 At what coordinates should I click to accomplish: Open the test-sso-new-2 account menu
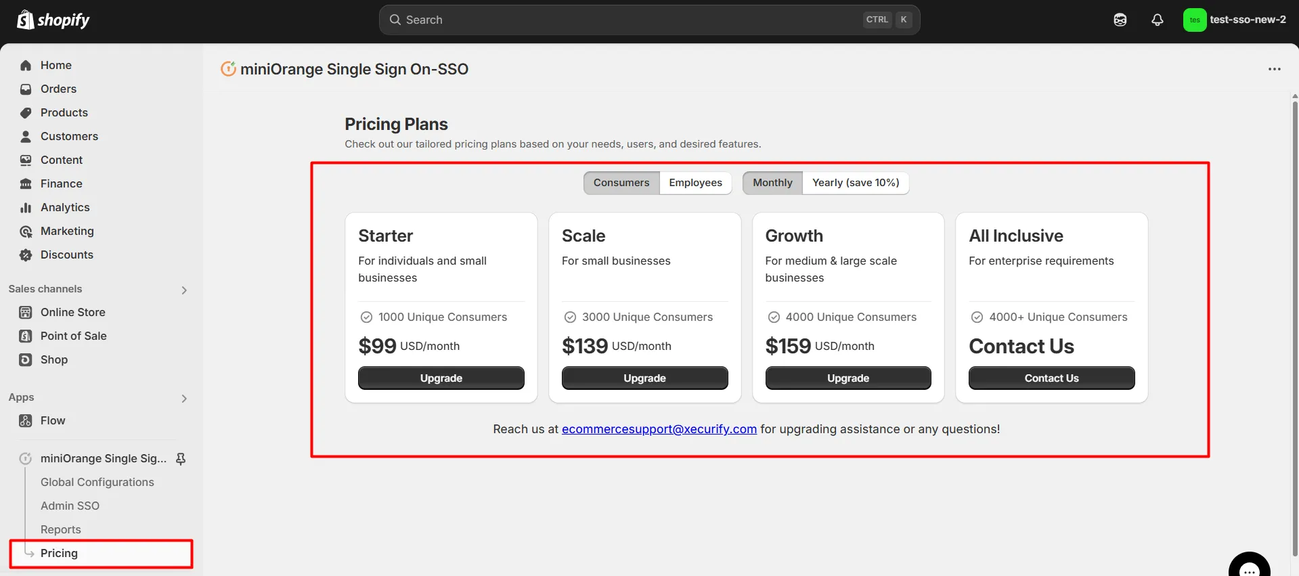tap(1235, 20)
